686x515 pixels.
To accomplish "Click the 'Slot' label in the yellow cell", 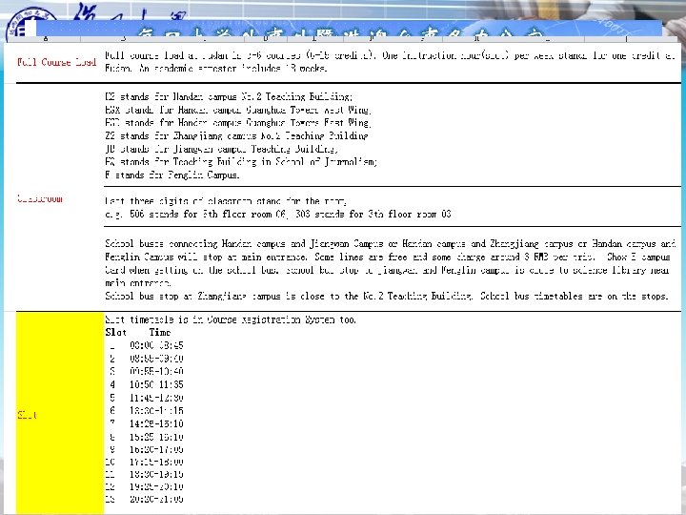I will (27, 415).
